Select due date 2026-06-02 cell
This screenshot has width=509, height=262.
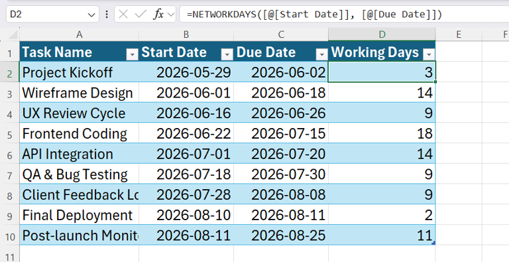[x=281, y=72]
